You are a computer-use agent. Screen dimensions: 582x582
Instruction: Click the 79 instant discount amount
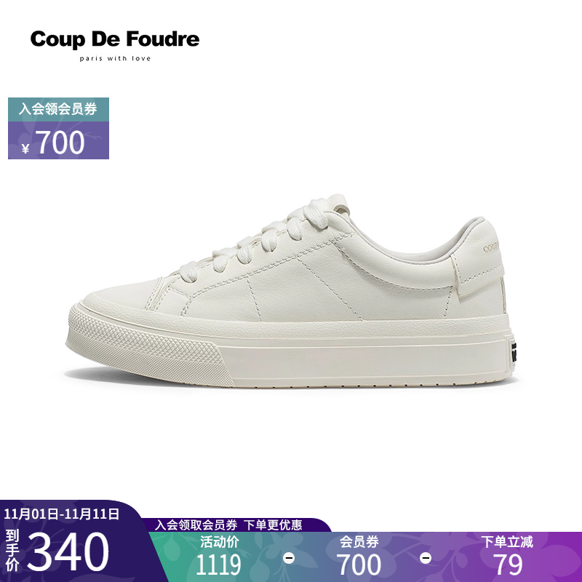508,565
